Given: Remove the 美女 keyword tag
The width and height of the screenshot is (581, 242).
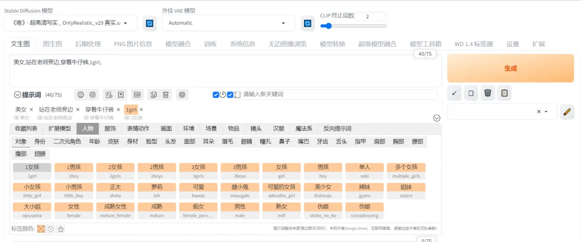Looking at the screenshot, I should pos(31,109).
